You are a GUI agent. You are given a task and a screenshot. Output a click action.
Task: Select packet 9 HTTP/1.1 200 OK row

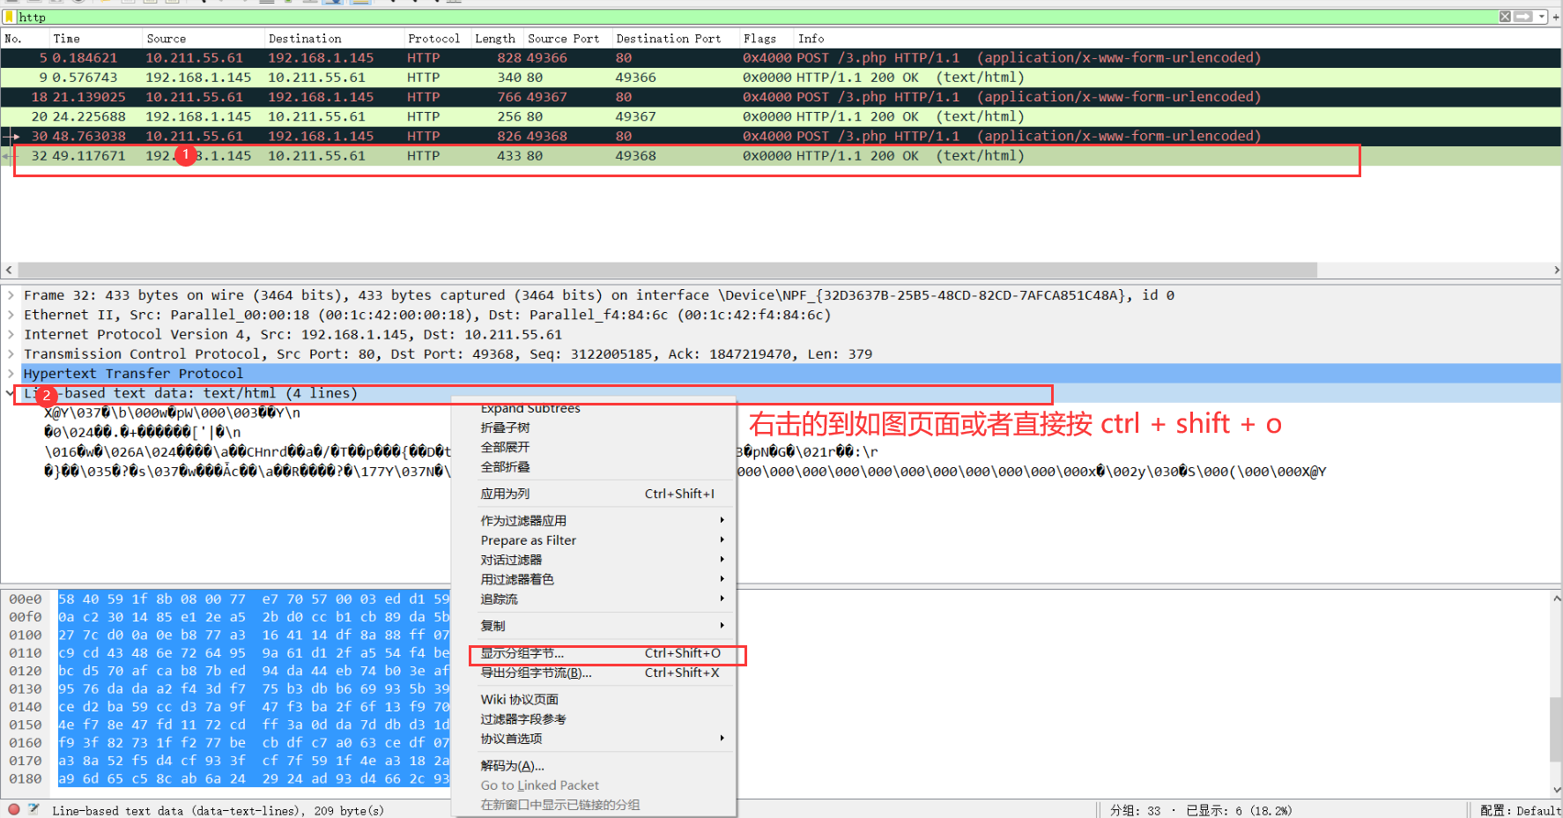tap(781, 78)
